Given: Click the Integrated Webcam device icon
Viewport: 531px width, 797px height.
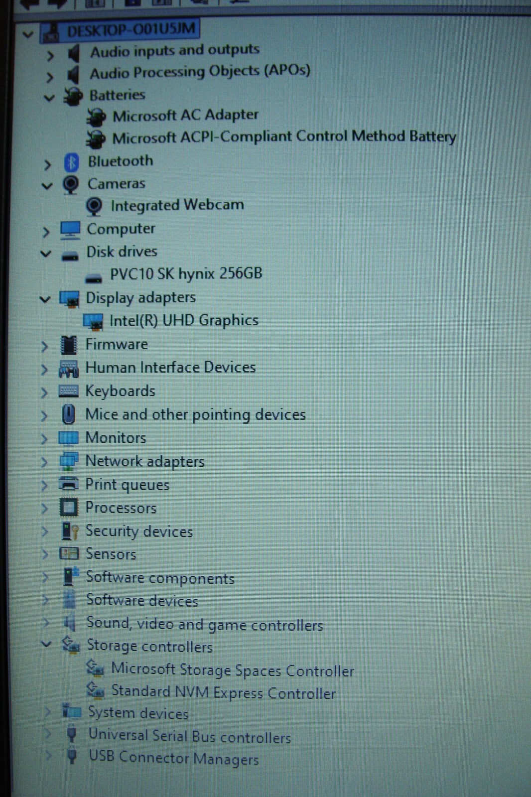Looking at the screenshot, I should [x=94, y=206].
